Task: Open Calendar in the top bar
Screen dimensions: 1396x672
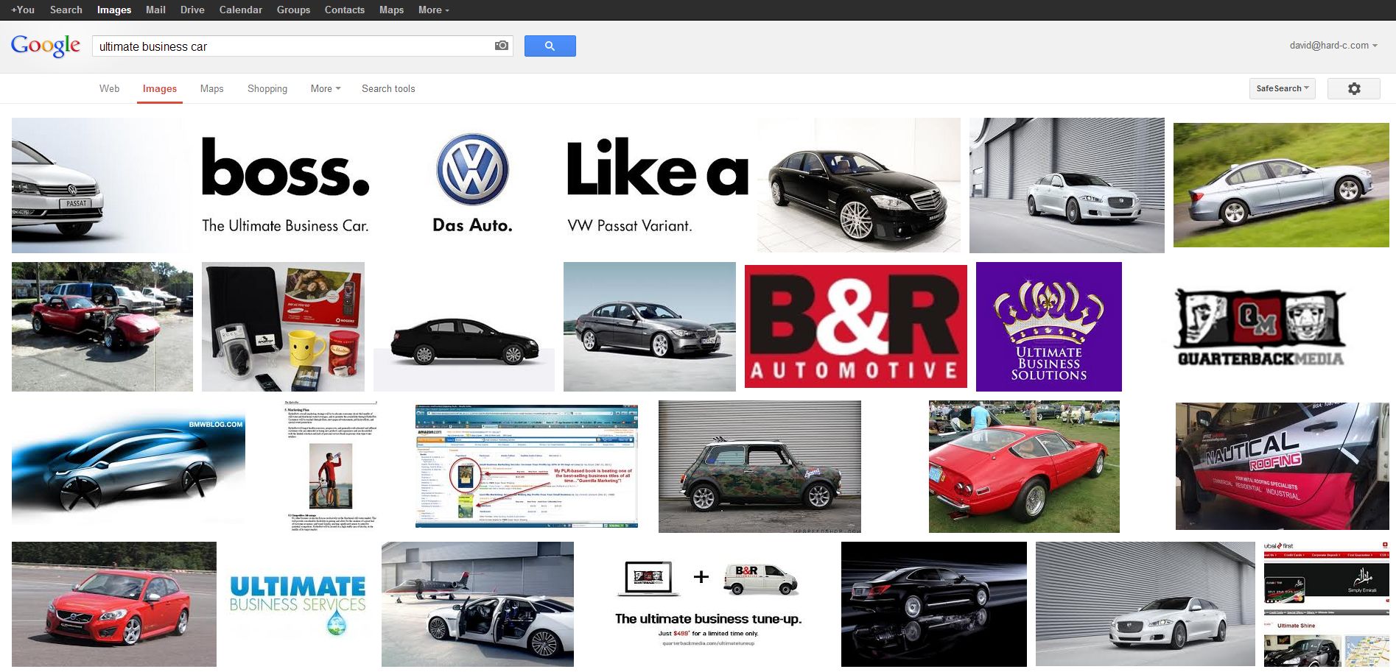Action: (240, 10)
